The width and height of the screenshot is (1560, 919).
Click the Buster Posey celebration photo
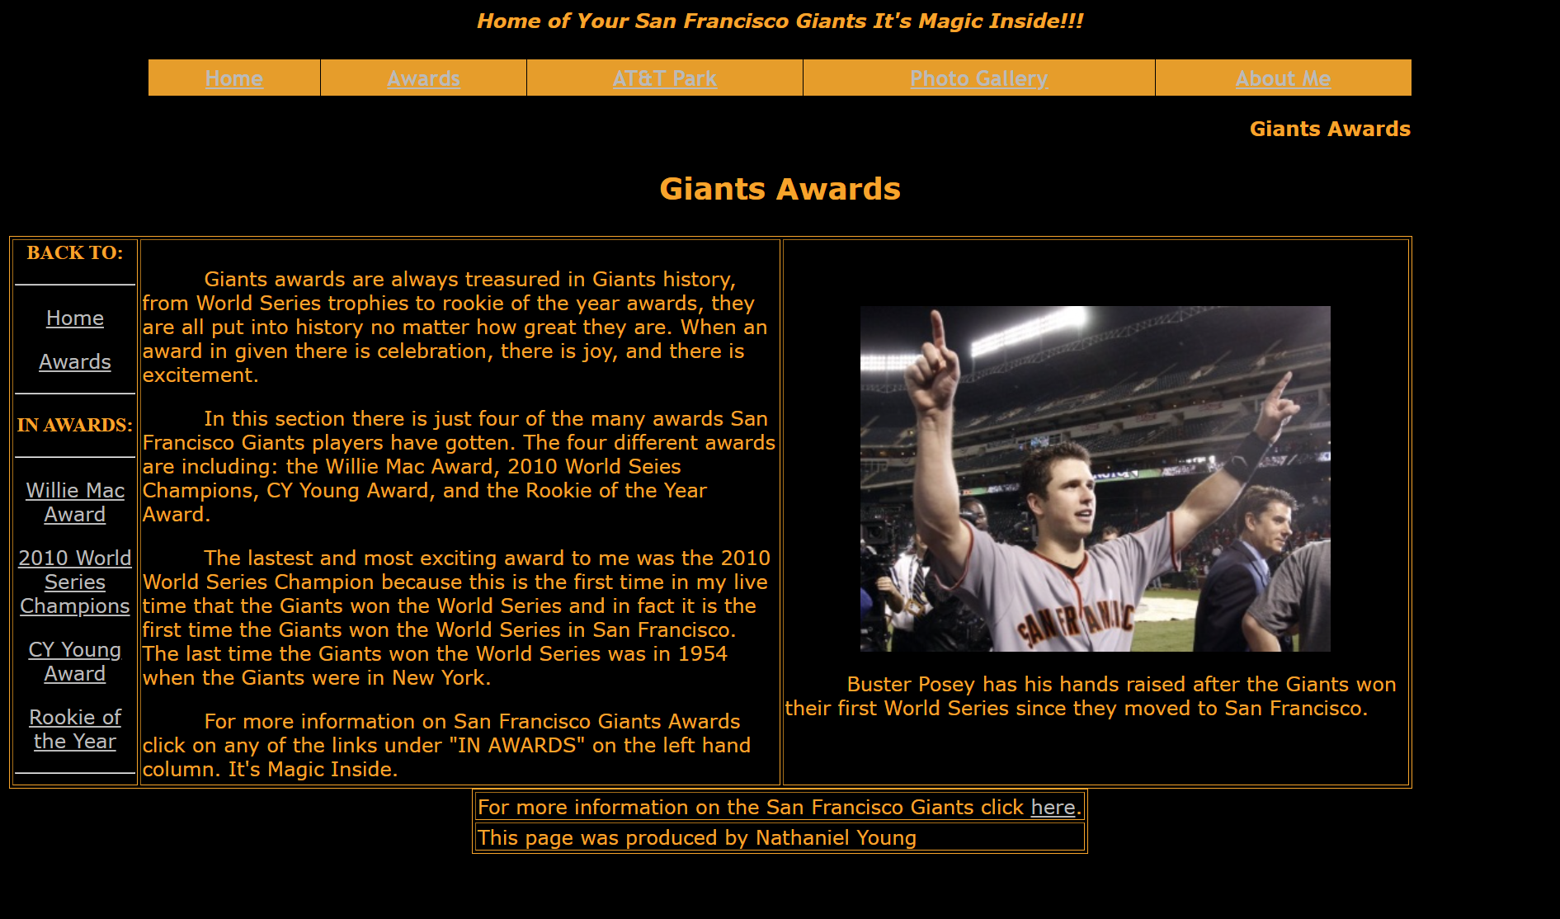[x=1095, y=478]
